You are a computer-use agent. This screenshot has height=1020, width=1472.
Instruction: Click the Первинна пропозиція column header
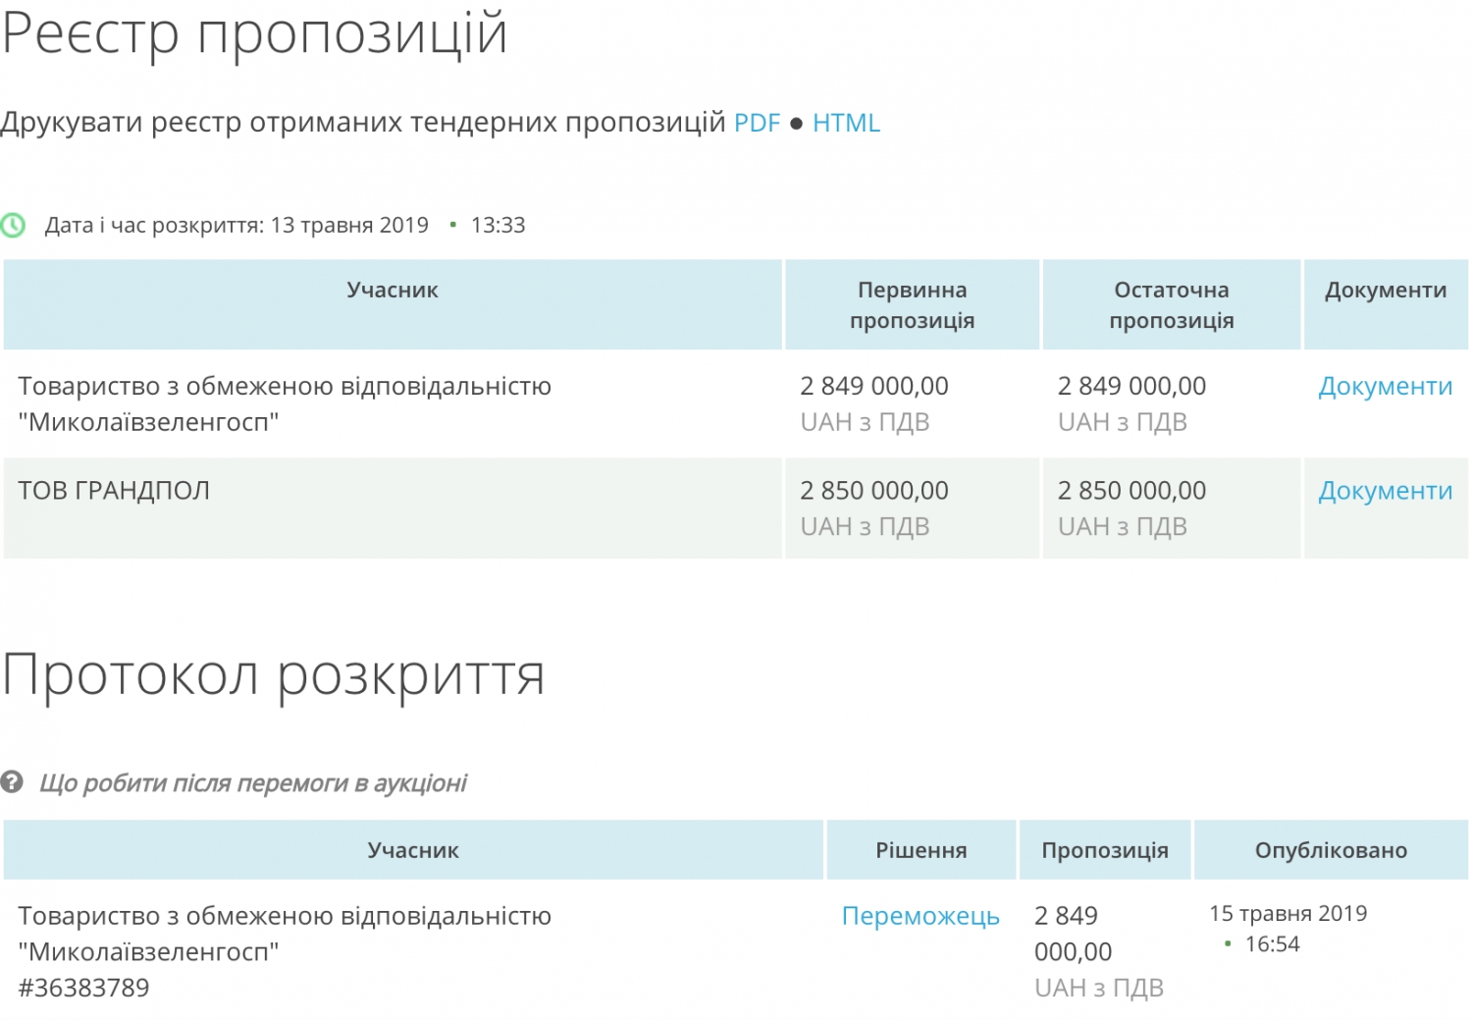(912, 304)
